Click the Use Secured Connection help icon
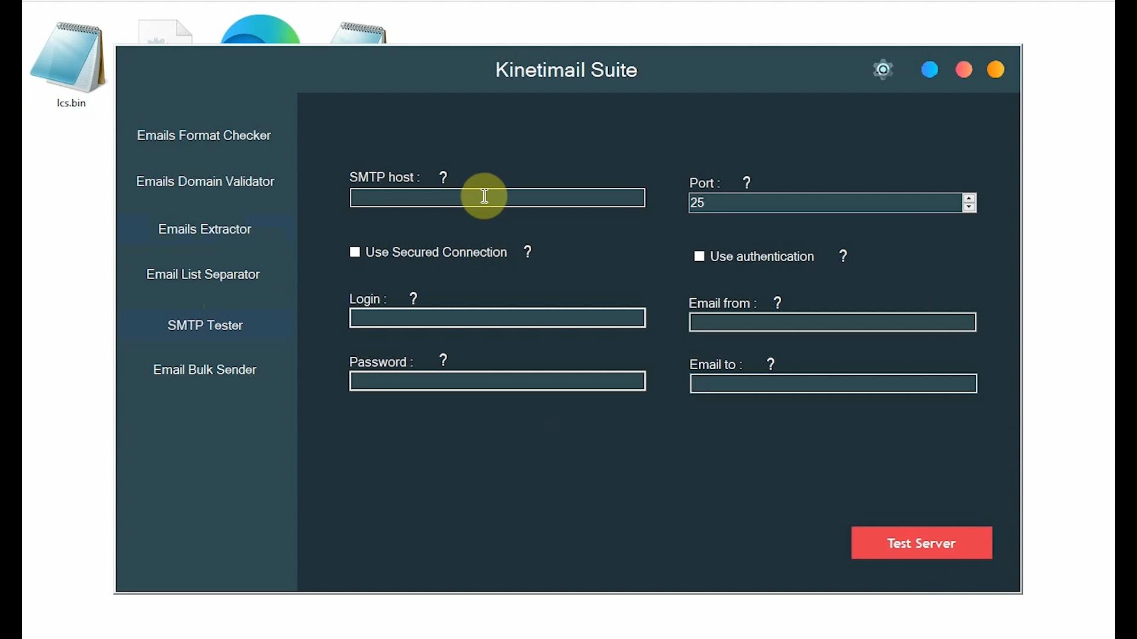 527,251
